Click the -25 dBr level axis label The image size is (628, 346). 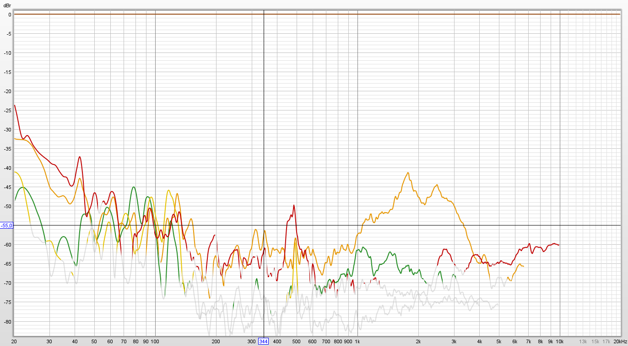pyautogui.click(x=7, y=110)
